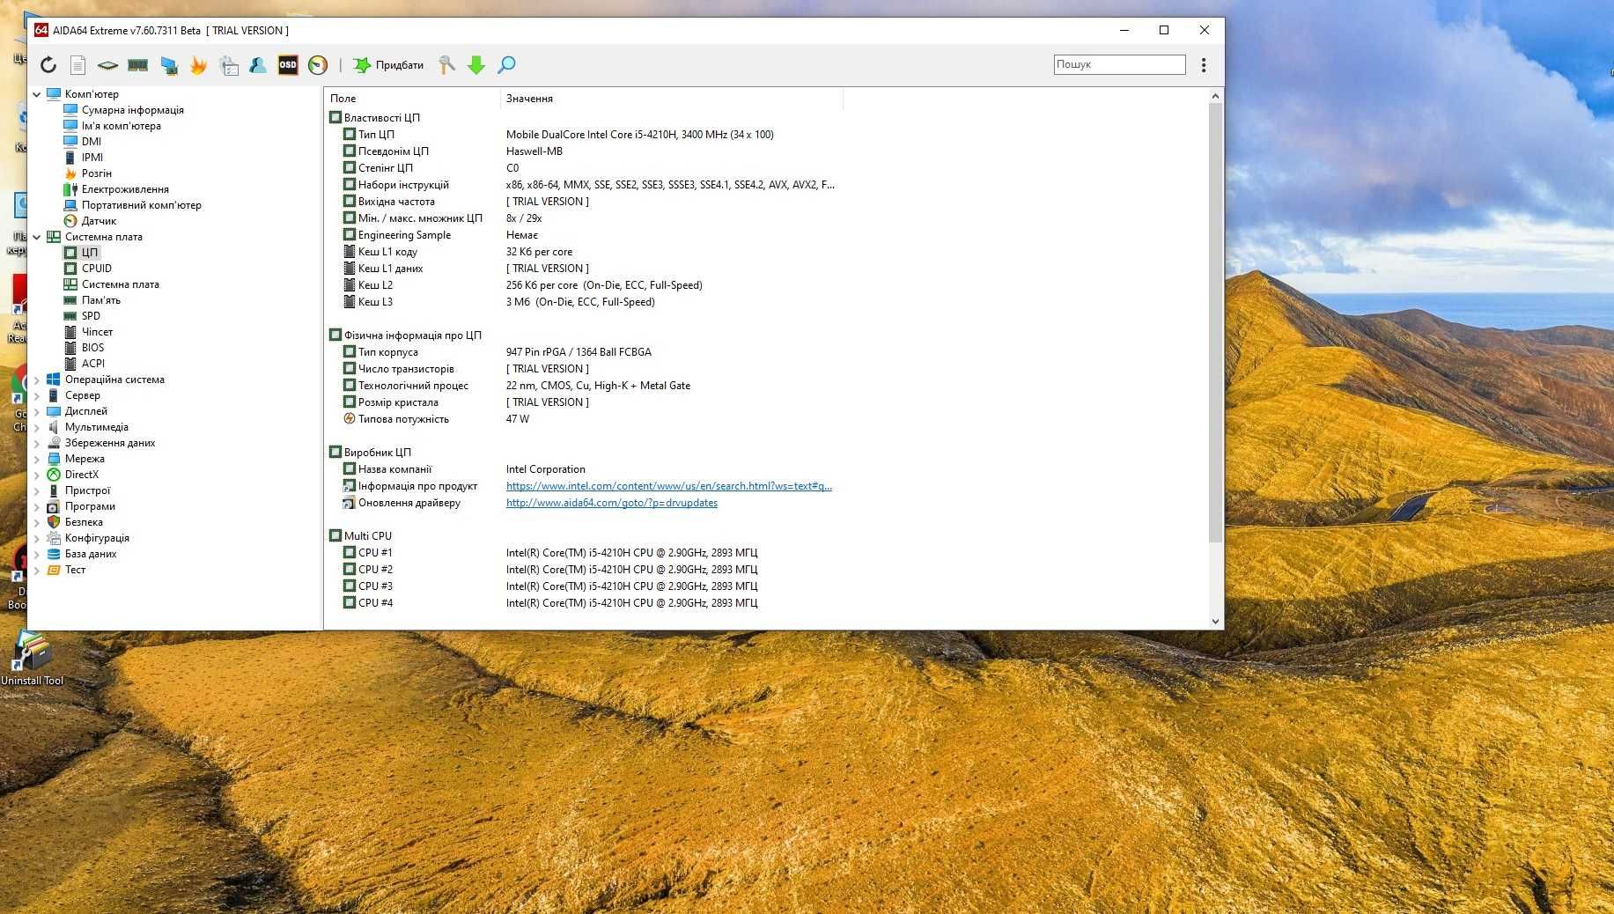The height and width of the screenshot is (914, 1614).
Task: Start the system stability test (flame icon)
Action: tap(198, 64)
